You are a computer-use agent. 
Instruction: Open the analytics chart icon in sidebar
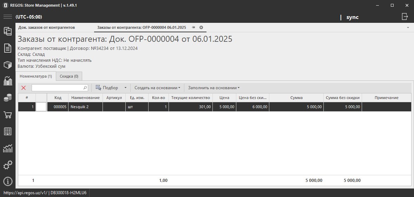[8, 149]
